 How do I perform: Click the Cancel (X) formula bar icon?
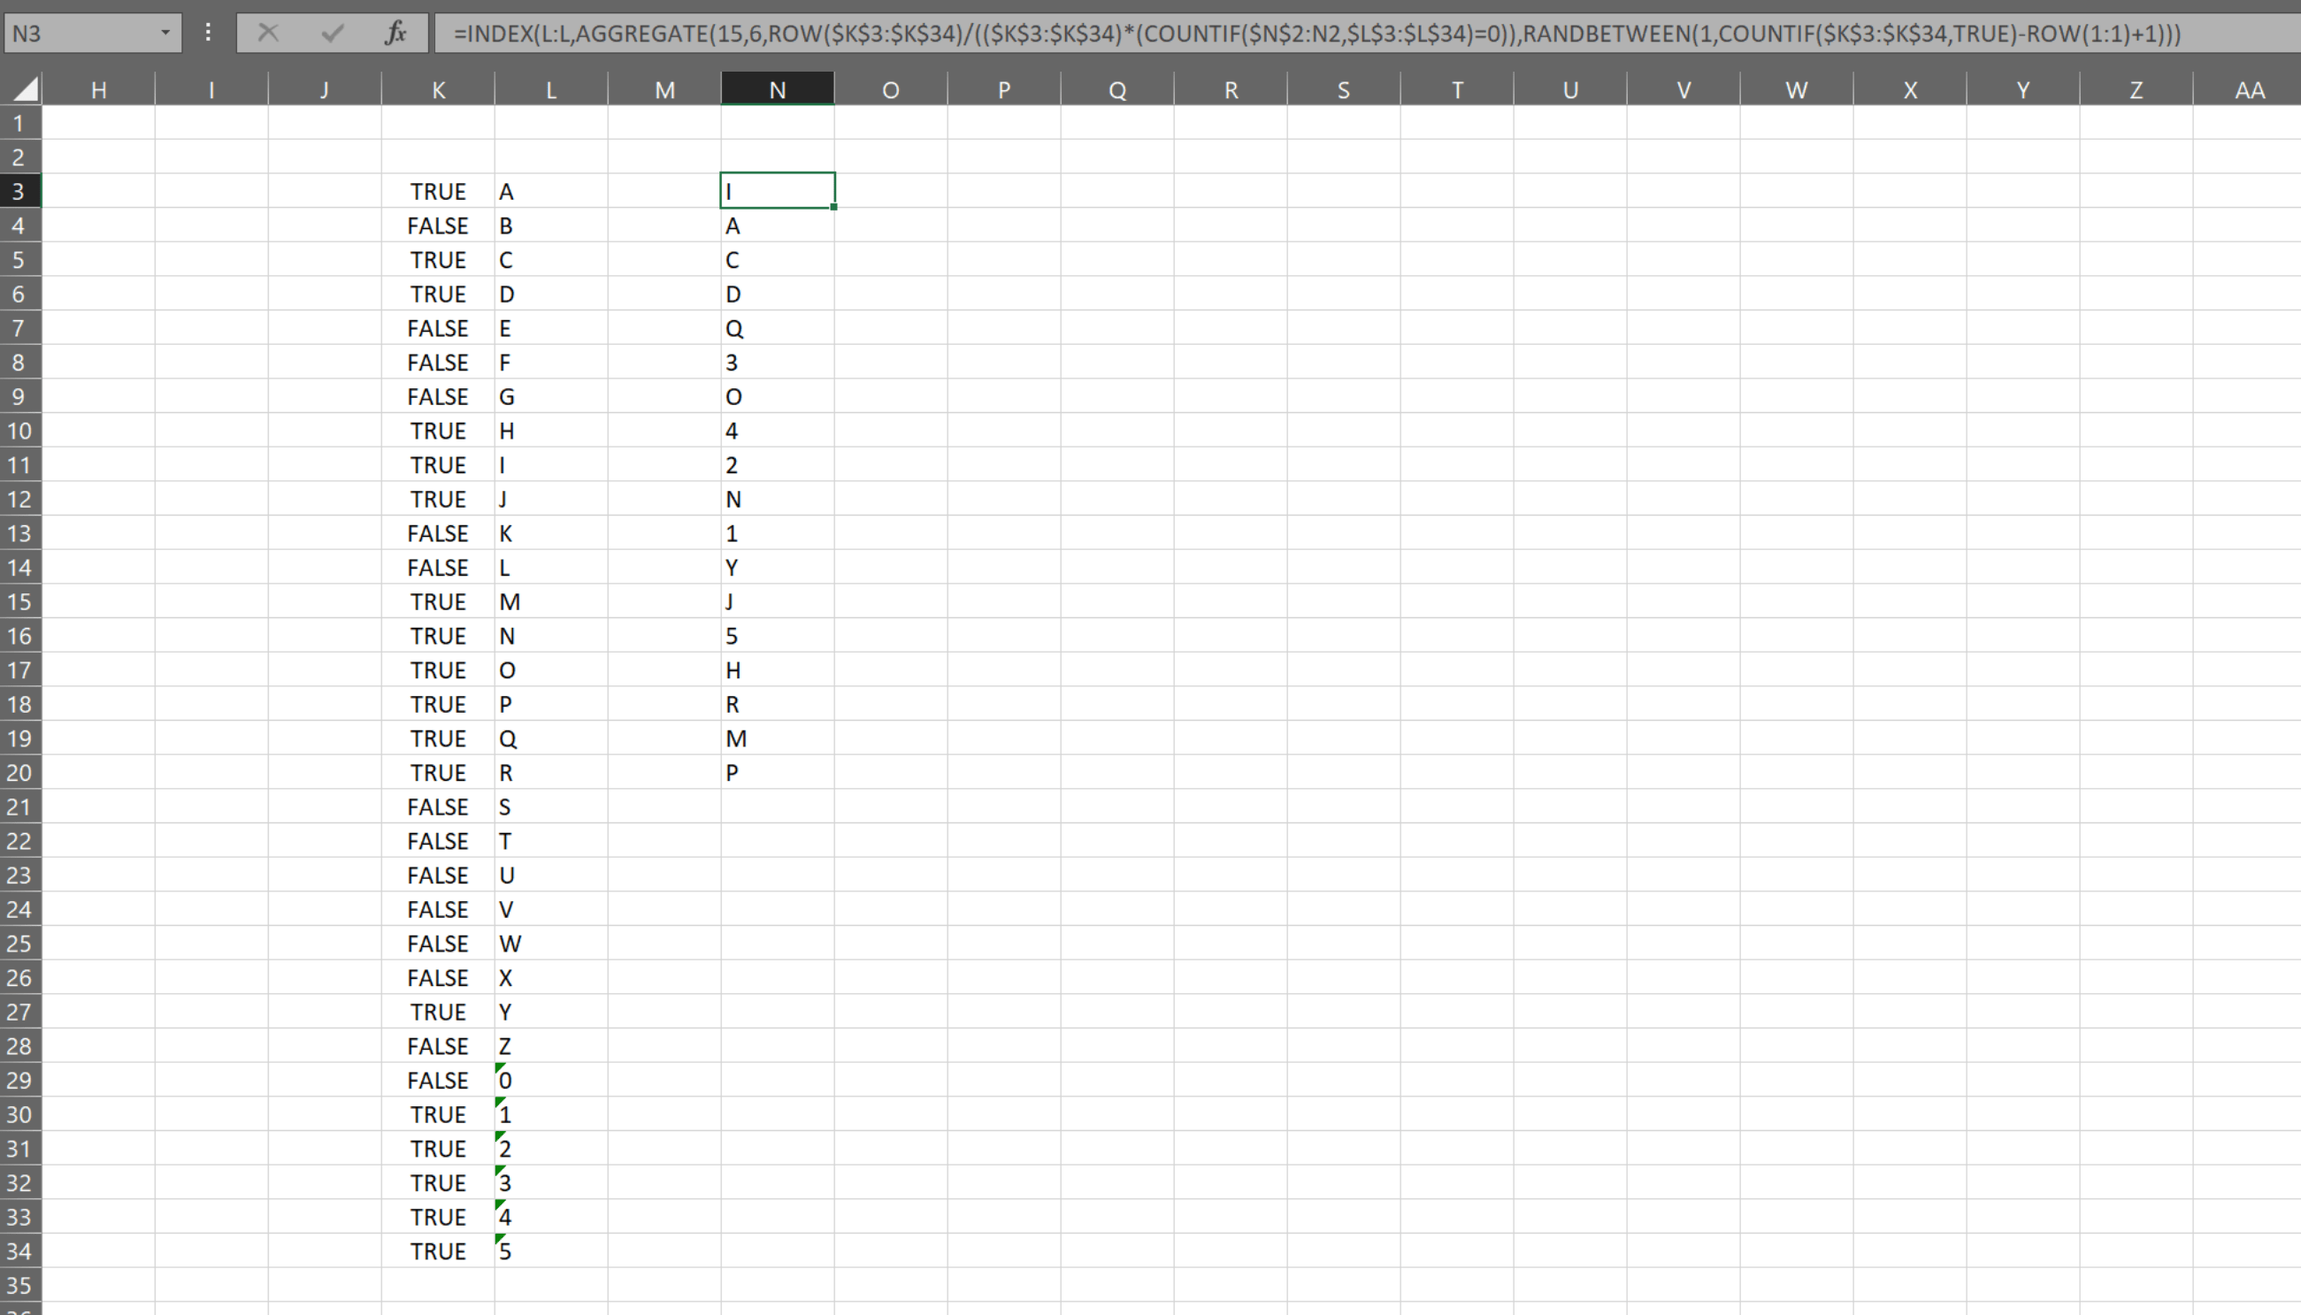(267, 34)
